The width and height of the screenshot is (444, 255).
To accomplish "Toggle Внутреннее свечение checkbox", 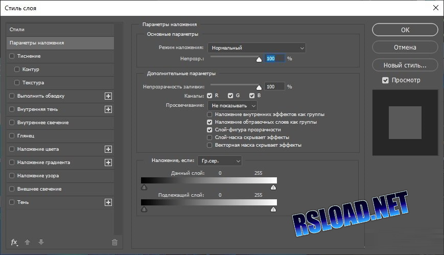I will pyautogui.click(x=12, y=123).
